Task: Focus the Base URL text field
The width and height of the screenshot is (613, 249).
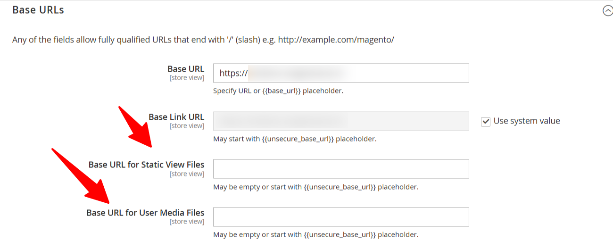Action: pos(340,74)
